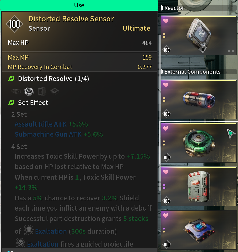This screenshot has height=252, width=238.
Task: Toggle favorite heart on green sensor
Action: click(166, 129)
